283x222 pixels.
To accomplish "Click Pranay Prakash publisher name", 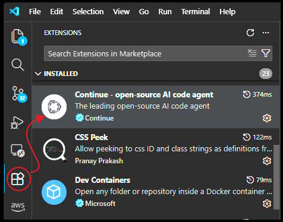I will click(99, 161).
